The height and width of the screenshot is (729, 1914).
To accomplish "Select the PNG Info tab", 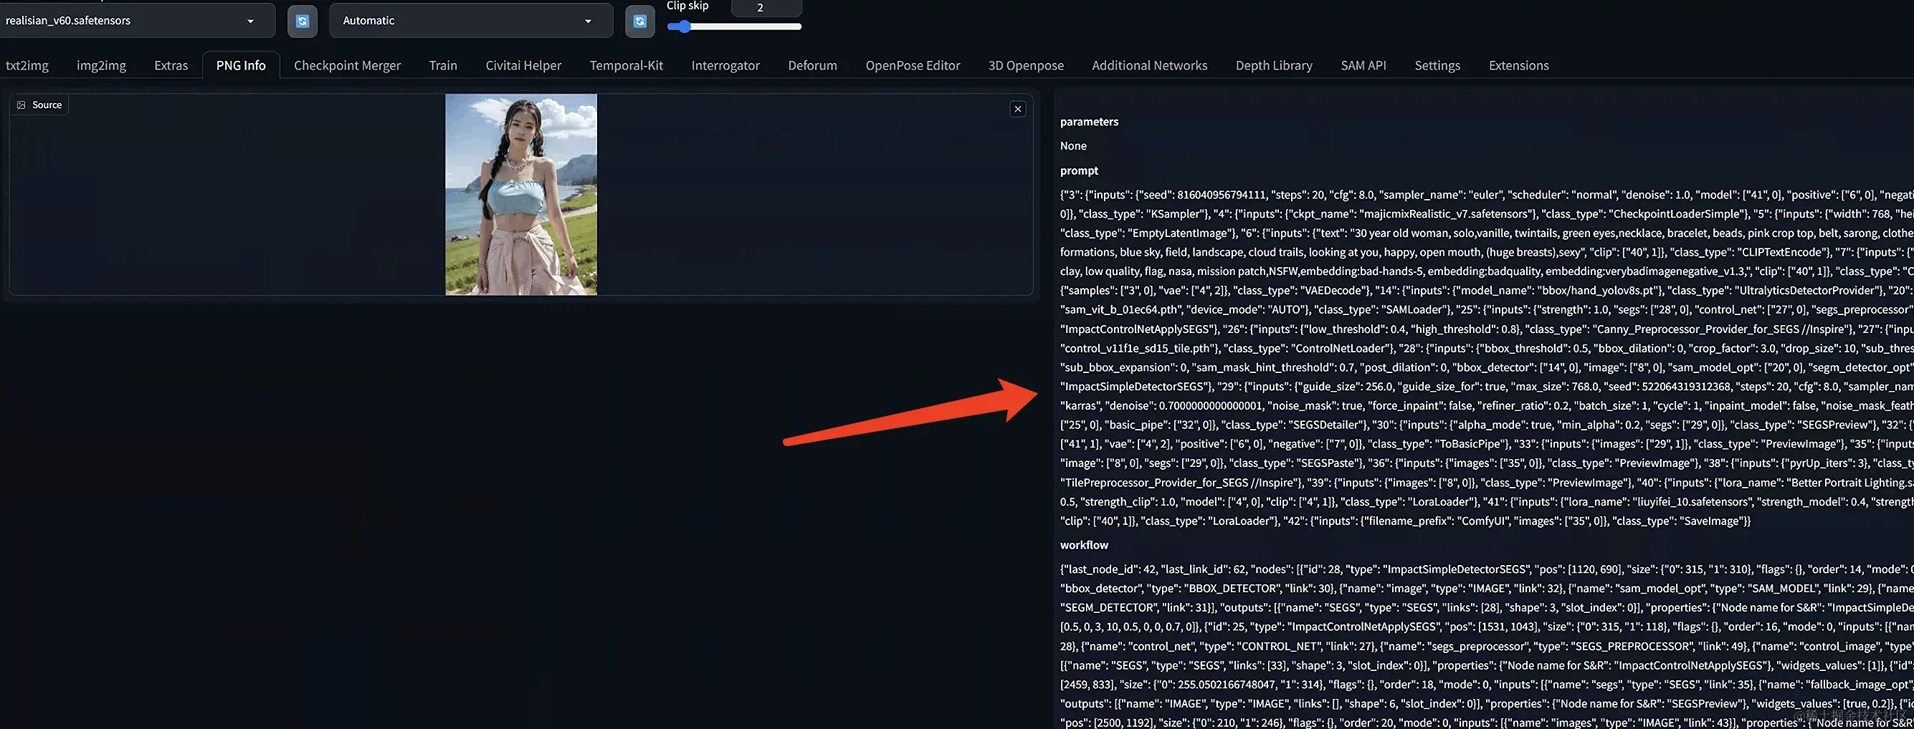I will pos(241,65).
